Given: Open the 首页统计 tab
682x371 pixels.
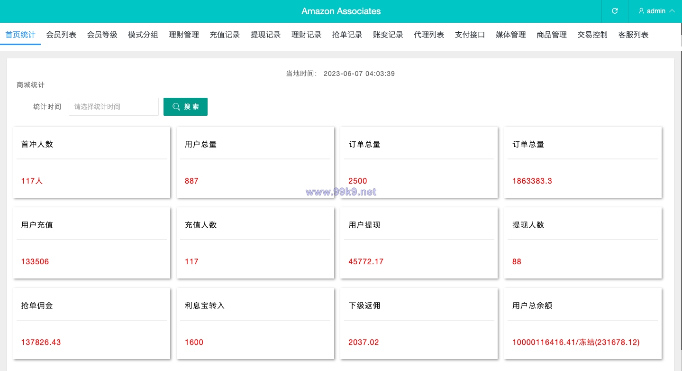Looking at the screenshot, I should 20,35.
